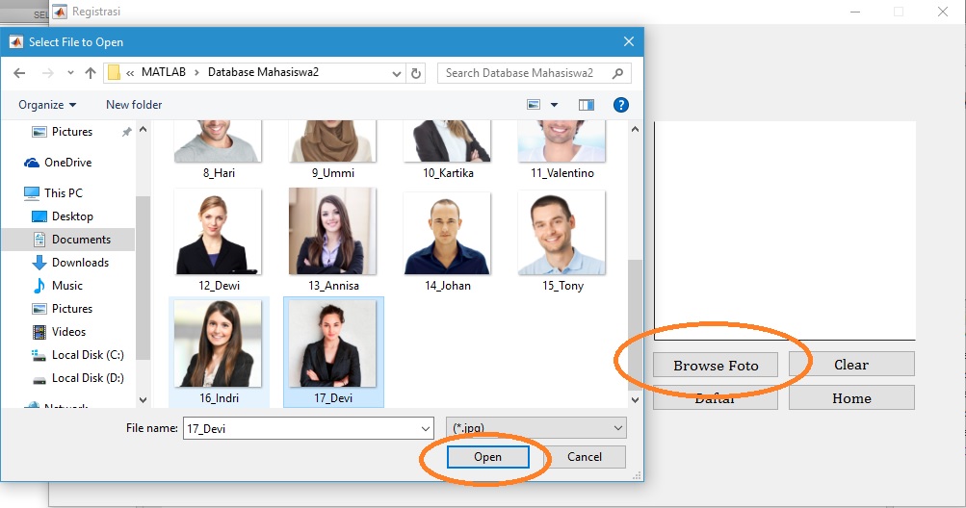
Task: Click New folder in the toolbar
Action: (134, 105)
